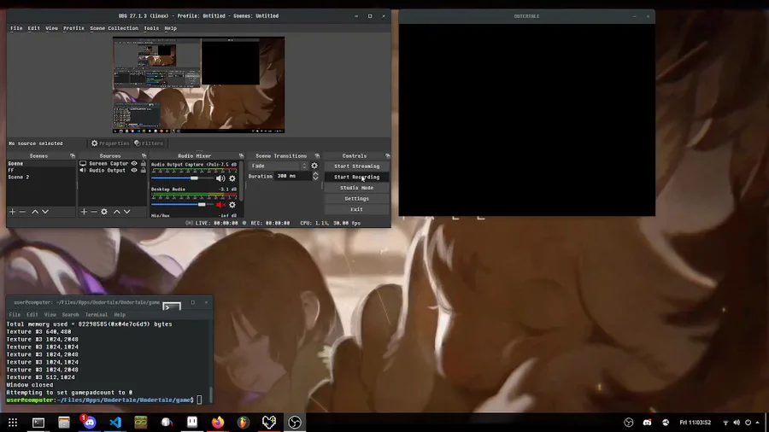
Task: Launch Visual Studio Code from taskbar
Action: click(115, 423)
